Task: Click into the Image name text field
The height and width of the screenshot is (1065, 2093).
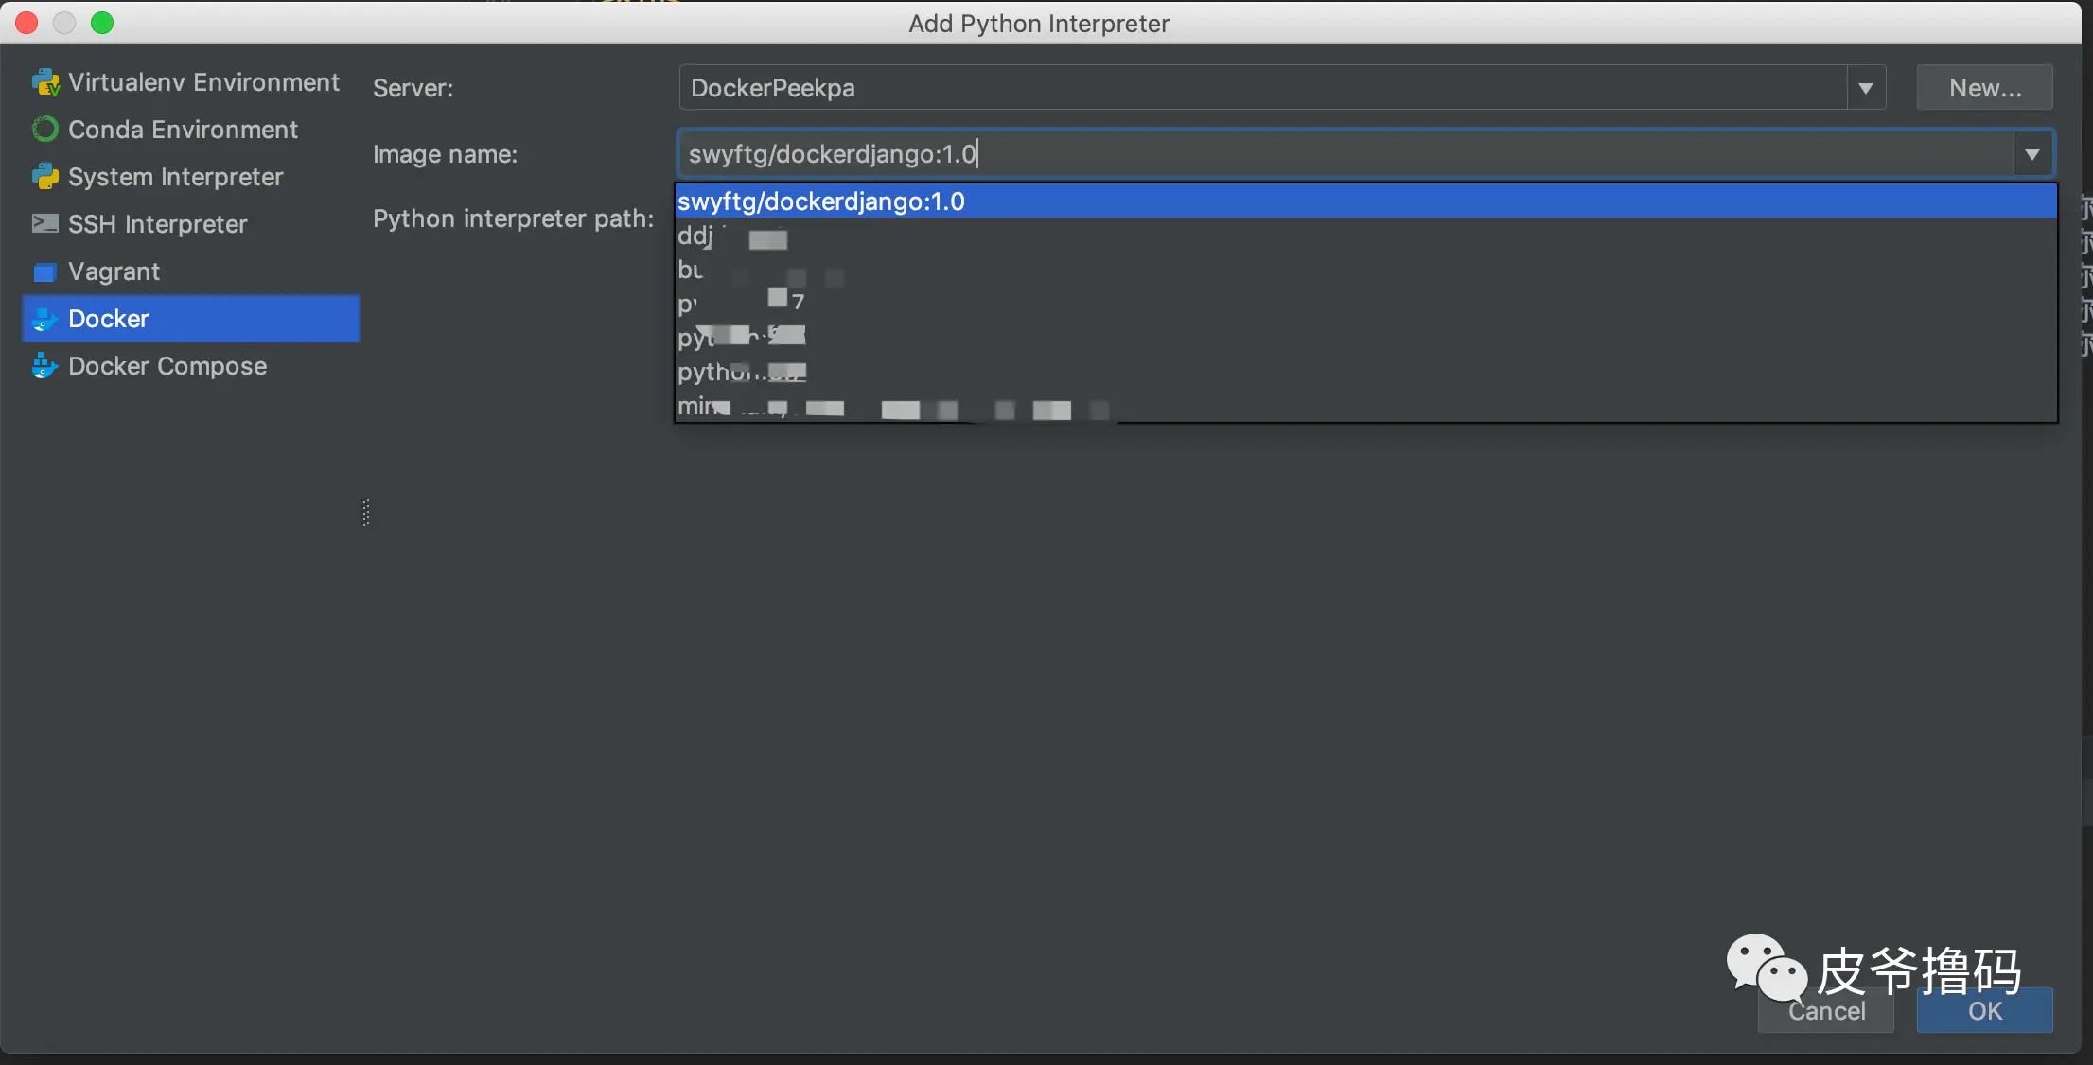Action: [x=1325, y=154]
